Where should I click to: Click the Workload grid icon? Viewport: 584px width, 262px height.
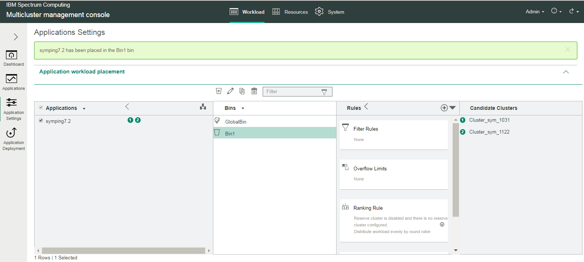pos(234,12)
